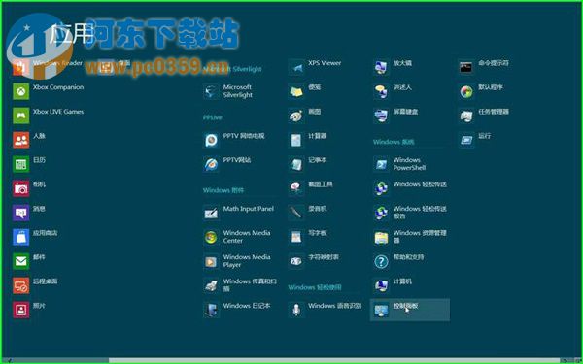Open PPTV网站 shortcut
583x364 pixels.
tap(227, 164)
